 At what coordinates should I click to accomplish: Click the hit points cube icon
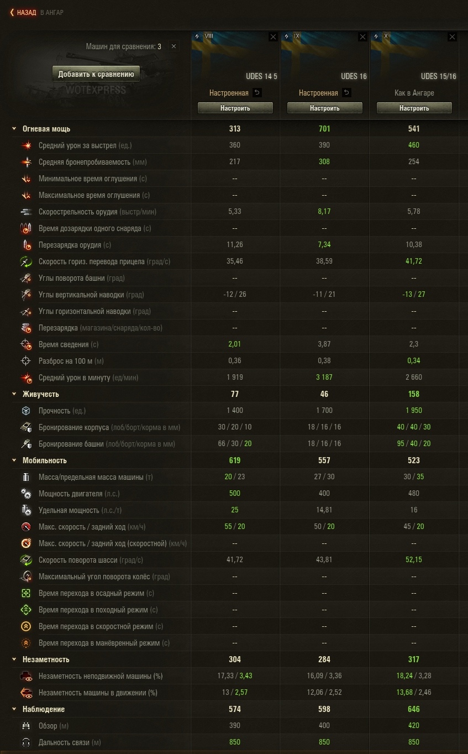point(26,411)
